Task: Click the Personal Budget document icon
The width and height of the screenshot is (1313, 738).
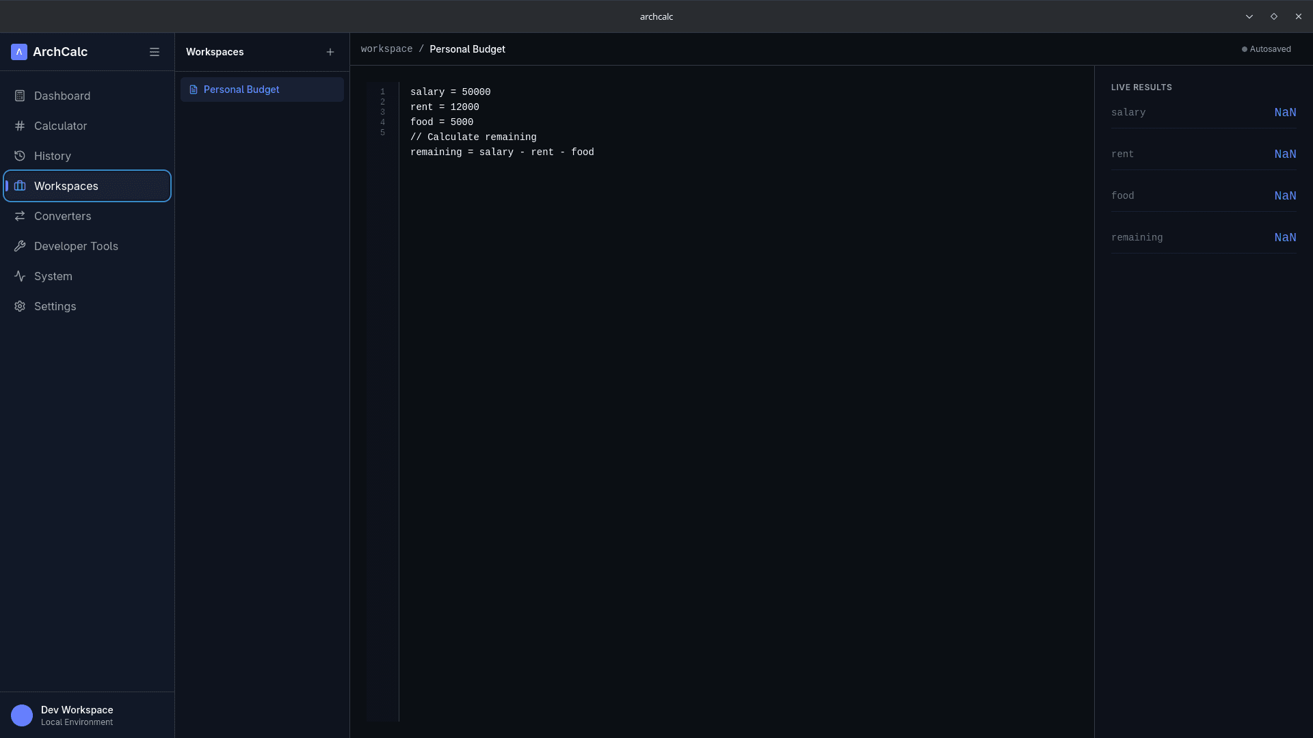Action: pos(194,90)
